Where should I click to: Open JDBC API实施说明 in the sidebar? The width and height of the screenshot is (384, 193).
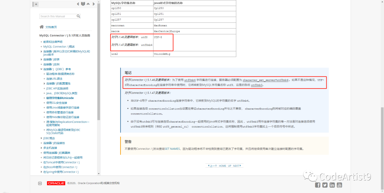pyautogui.click(x=57, y=88)
